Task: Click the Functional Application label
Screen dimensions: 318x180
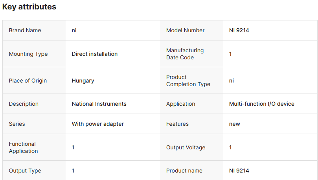Action: [x=23, y=147]
